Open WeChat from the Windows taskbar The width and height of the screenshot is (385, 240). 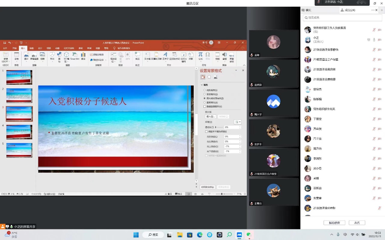249,235
